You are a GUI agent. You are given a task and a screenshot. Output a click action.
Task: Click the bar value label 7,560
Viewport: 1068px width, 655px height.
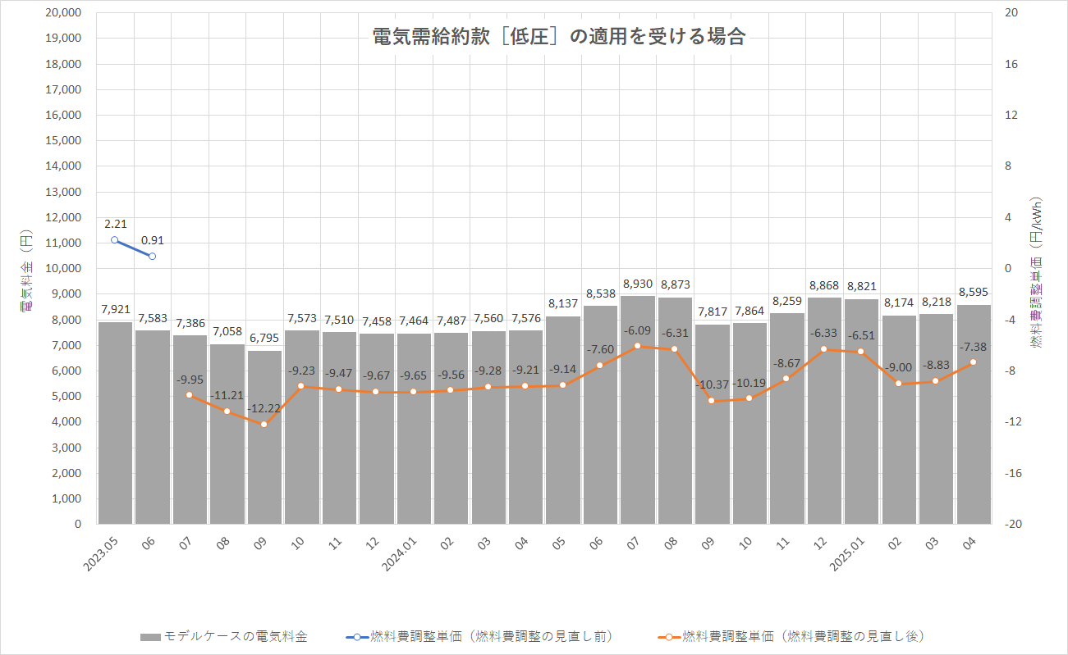click(x=488, y=318)
